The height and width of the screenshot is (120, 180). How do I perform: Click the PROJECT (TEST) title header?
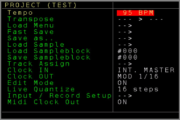pos(41,5)
